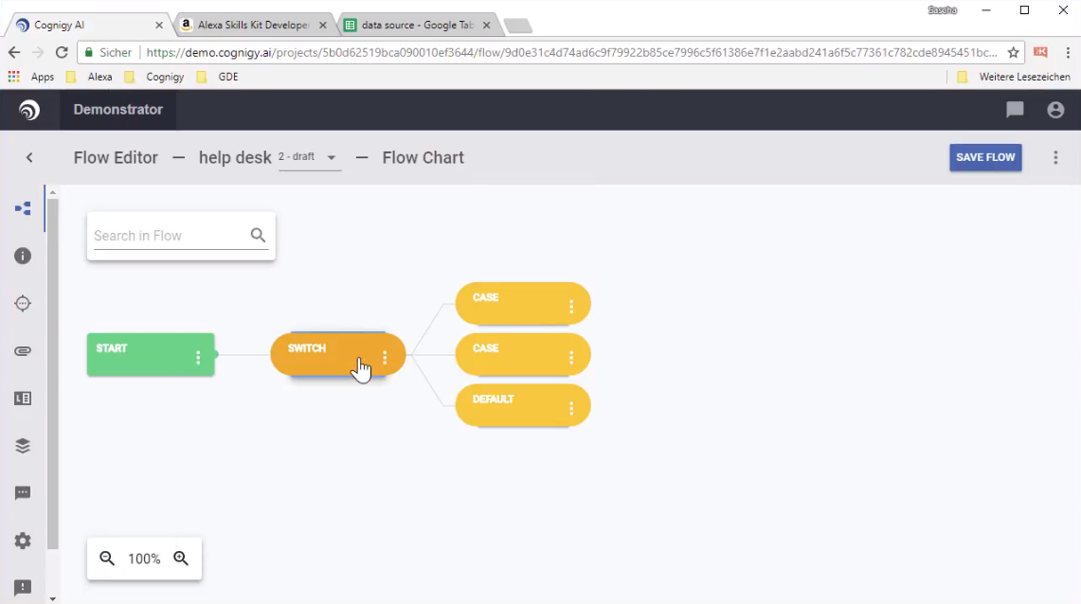
Task: Open the user account profile icon
Action: pos(1055,110)
